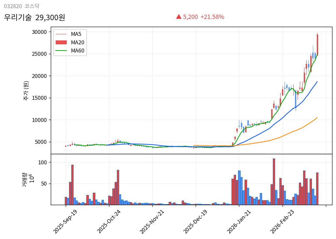336x239 pixels.
Task: Click the stock code 032820 label
Action: pos(12,6)
